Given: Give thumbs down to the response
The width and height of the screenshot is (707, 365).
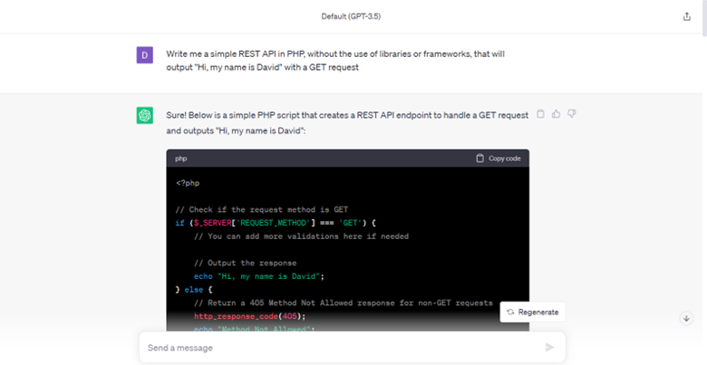Looking at the screenshot, I should coord(571,114).
